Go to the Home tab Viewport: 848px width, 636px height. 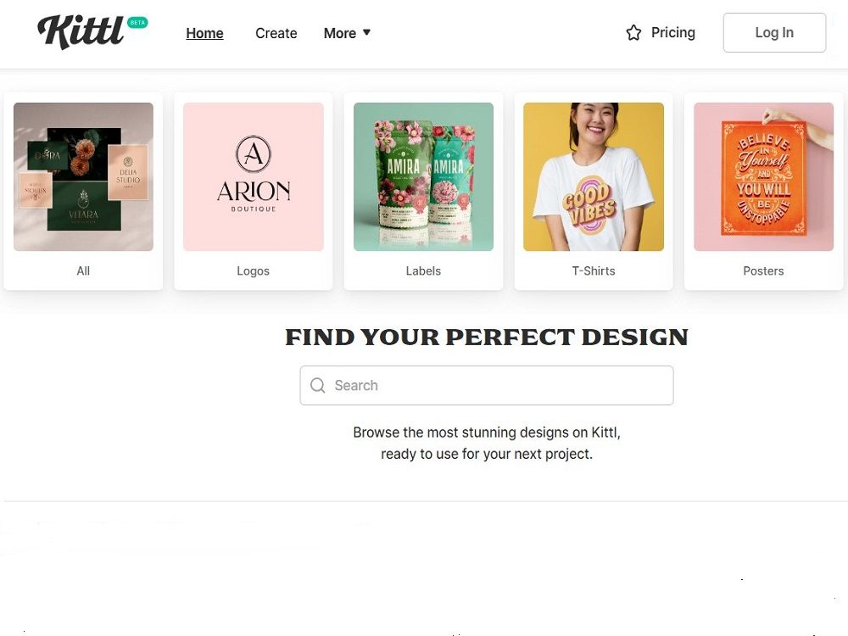point(204,33)
